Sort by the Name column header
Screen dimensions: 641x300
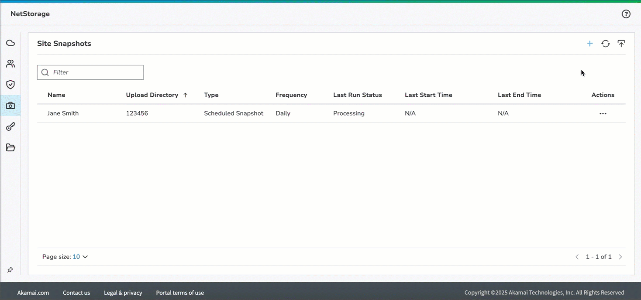[56, 95]
